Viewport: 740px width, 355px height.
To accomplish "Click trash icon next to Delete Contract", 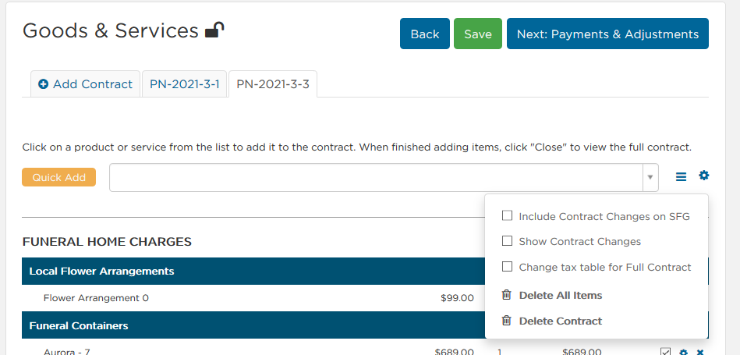I will (x=506, y=321).
